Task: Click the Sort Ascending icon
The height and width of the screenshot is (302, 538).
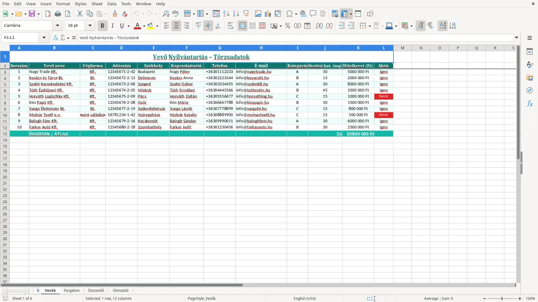Action: [x=226, y=14]
